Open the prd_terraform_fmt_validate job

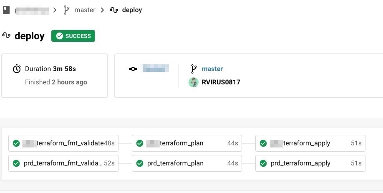click(63, 163)
